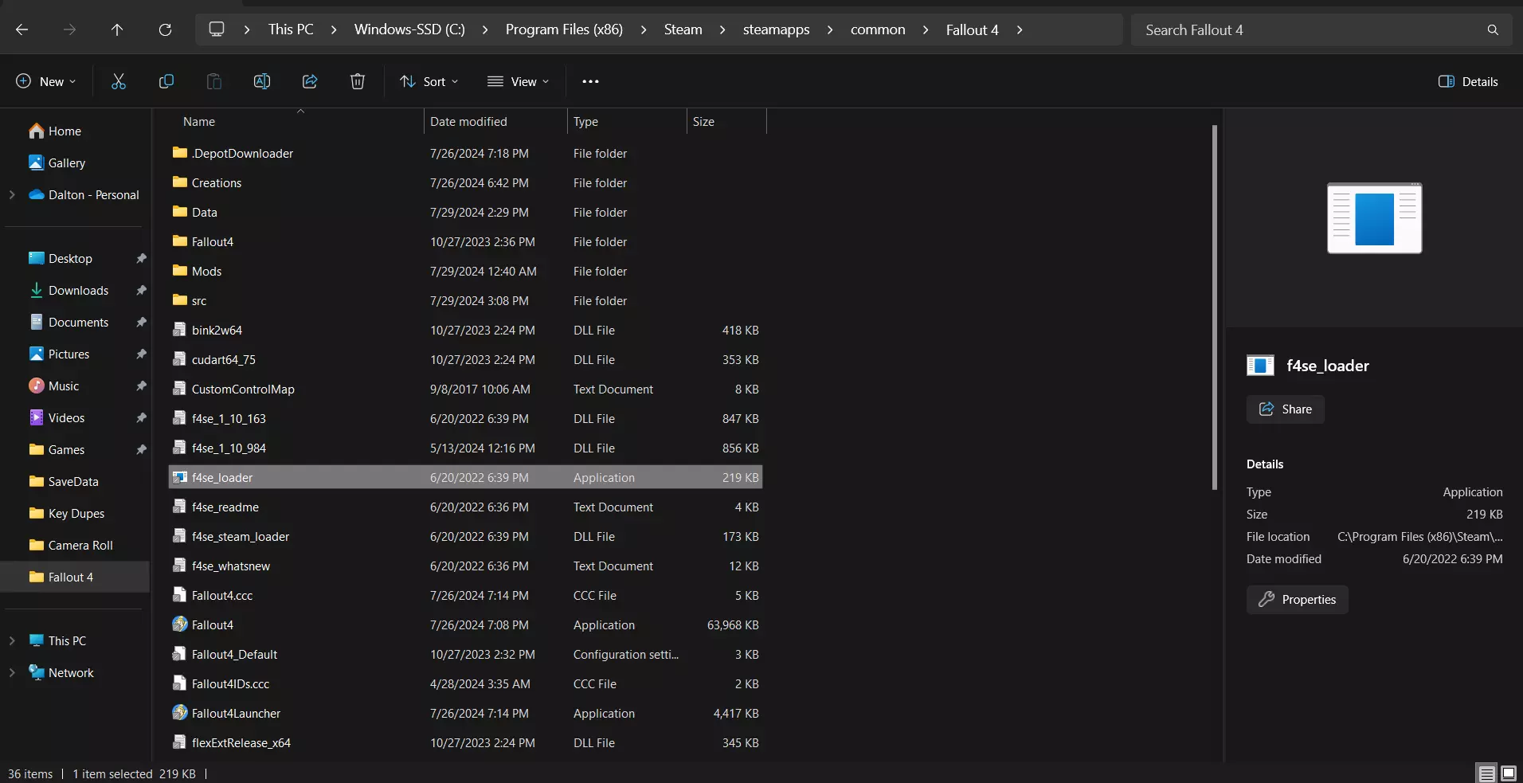Open Key Dupes in navigation pane
Image resolution: width=1523 pixels, height=783 pixels.
click(76, 513)
